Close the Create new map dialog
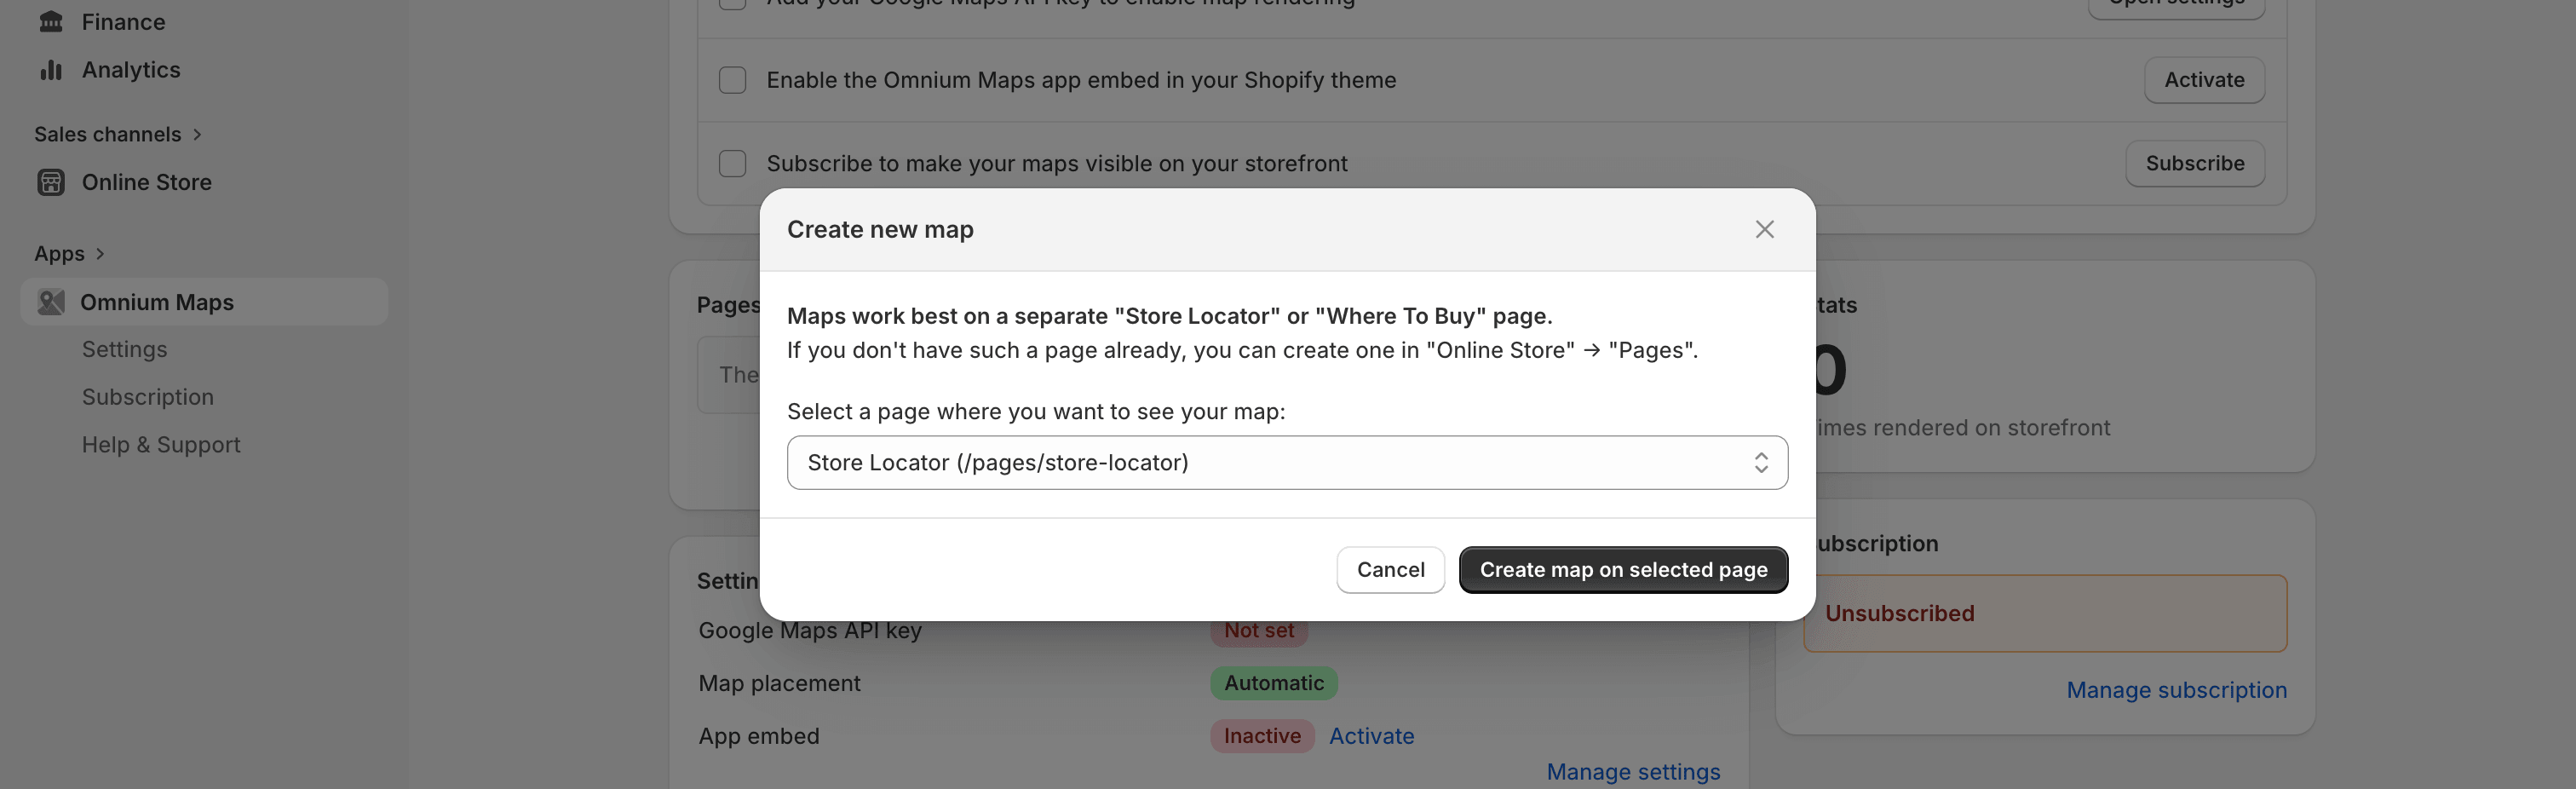 1764,229
